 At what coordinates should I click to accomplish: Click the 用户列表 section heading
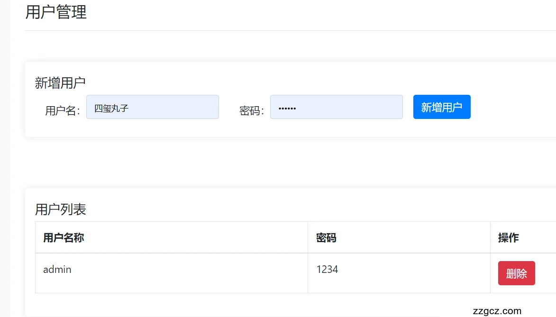pyautogui.click(x=61, y=209)
